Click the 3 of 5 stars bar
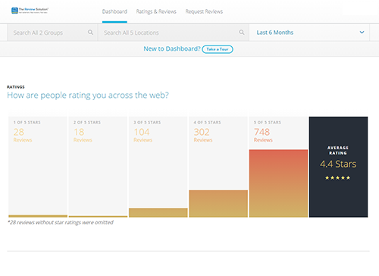Screen dimensions: 379x276 [158, 212]
